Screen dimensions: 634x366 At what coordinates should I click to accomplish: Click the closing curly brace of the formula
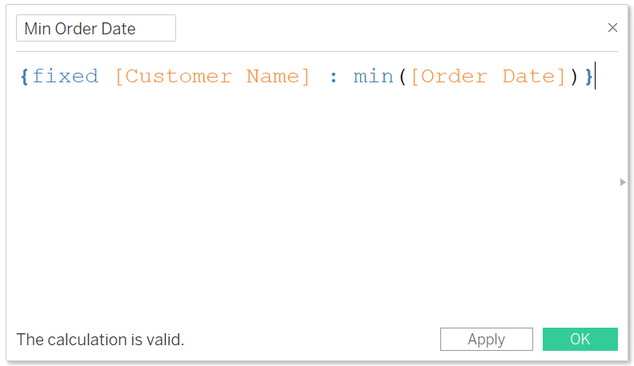click(x=588, y=77)
